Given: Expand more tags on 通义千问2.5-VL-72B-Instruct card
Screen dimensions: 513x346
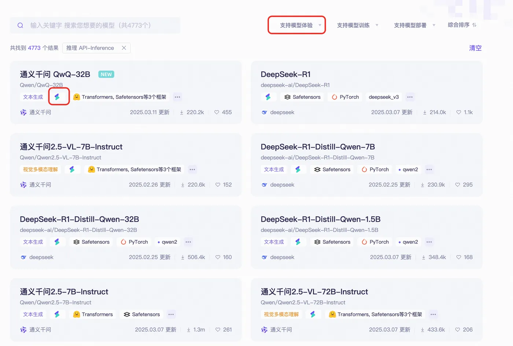Looking at the screenshot, I should tap(433, 314).
